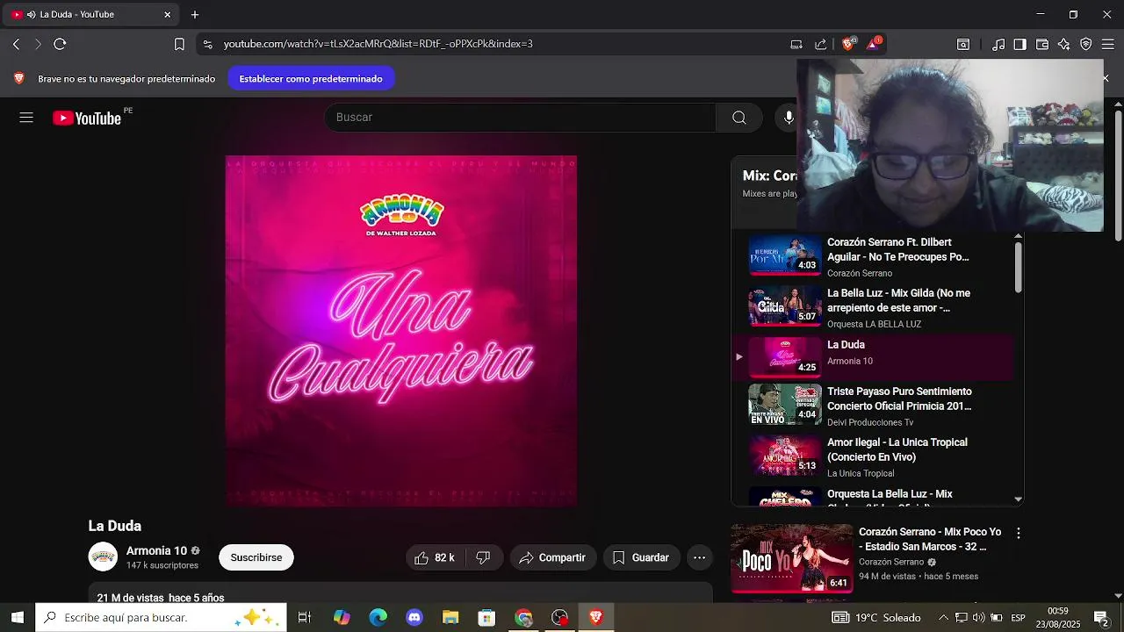Click playlist scroll down arrow
The height and width of the screenshot is (632, 1124).
click(1019, 499)
